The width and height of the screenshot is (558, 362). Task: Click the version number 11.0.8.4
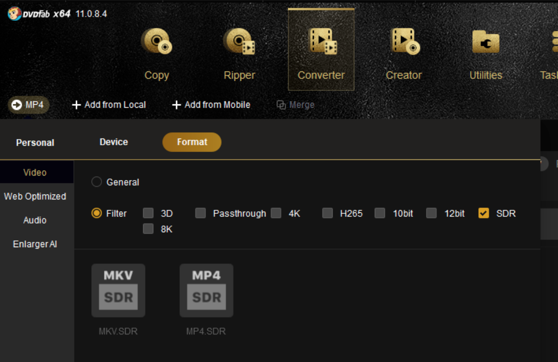tap(91, 14)
